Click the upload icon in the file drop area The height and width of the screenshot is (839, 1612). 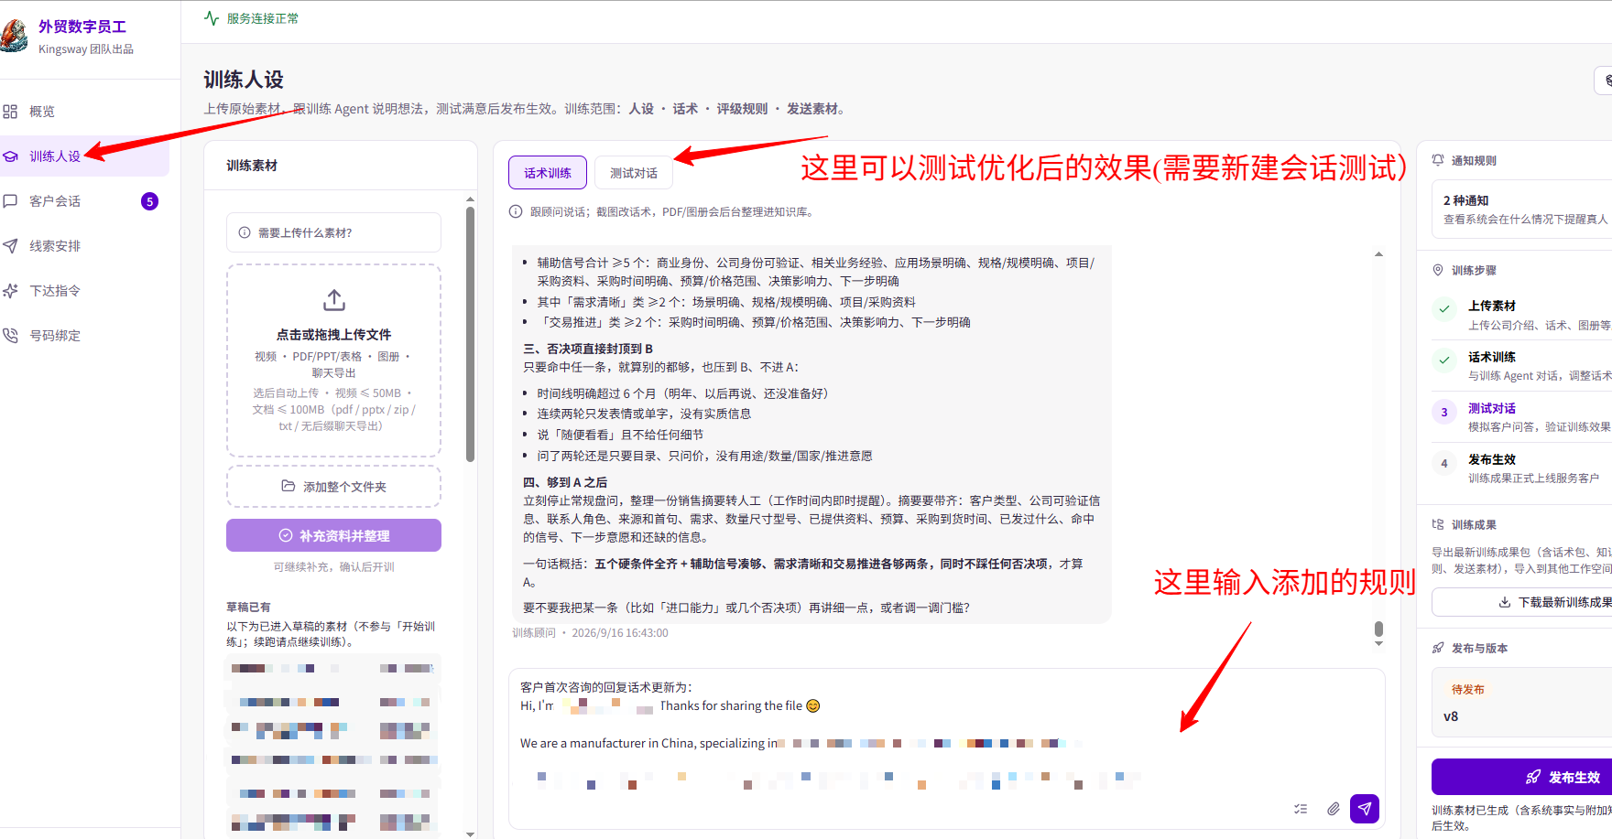click(334, 300)
